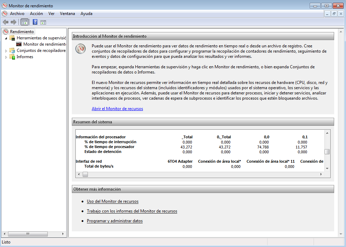Click the Conexión de área local* 11 header

click(271, 161)
